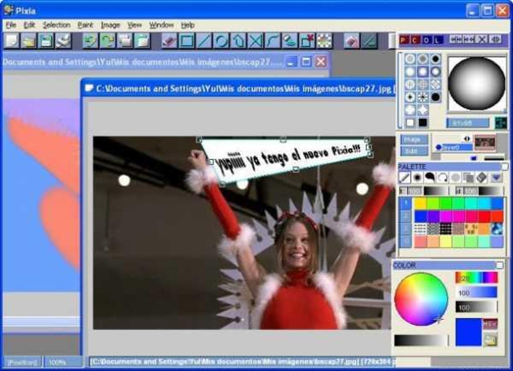
Task: Open the File menu
Action: [x=11, y=25]
